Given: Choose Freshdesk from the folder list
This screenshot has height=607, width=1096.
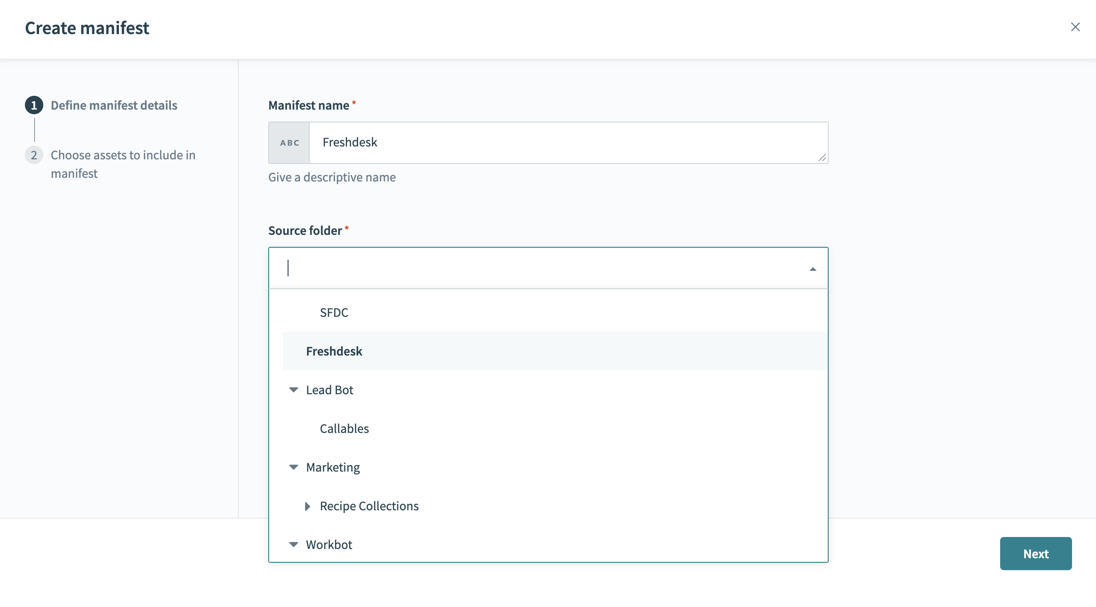Looking at the screenshot, I should click(x=334, y=351).
